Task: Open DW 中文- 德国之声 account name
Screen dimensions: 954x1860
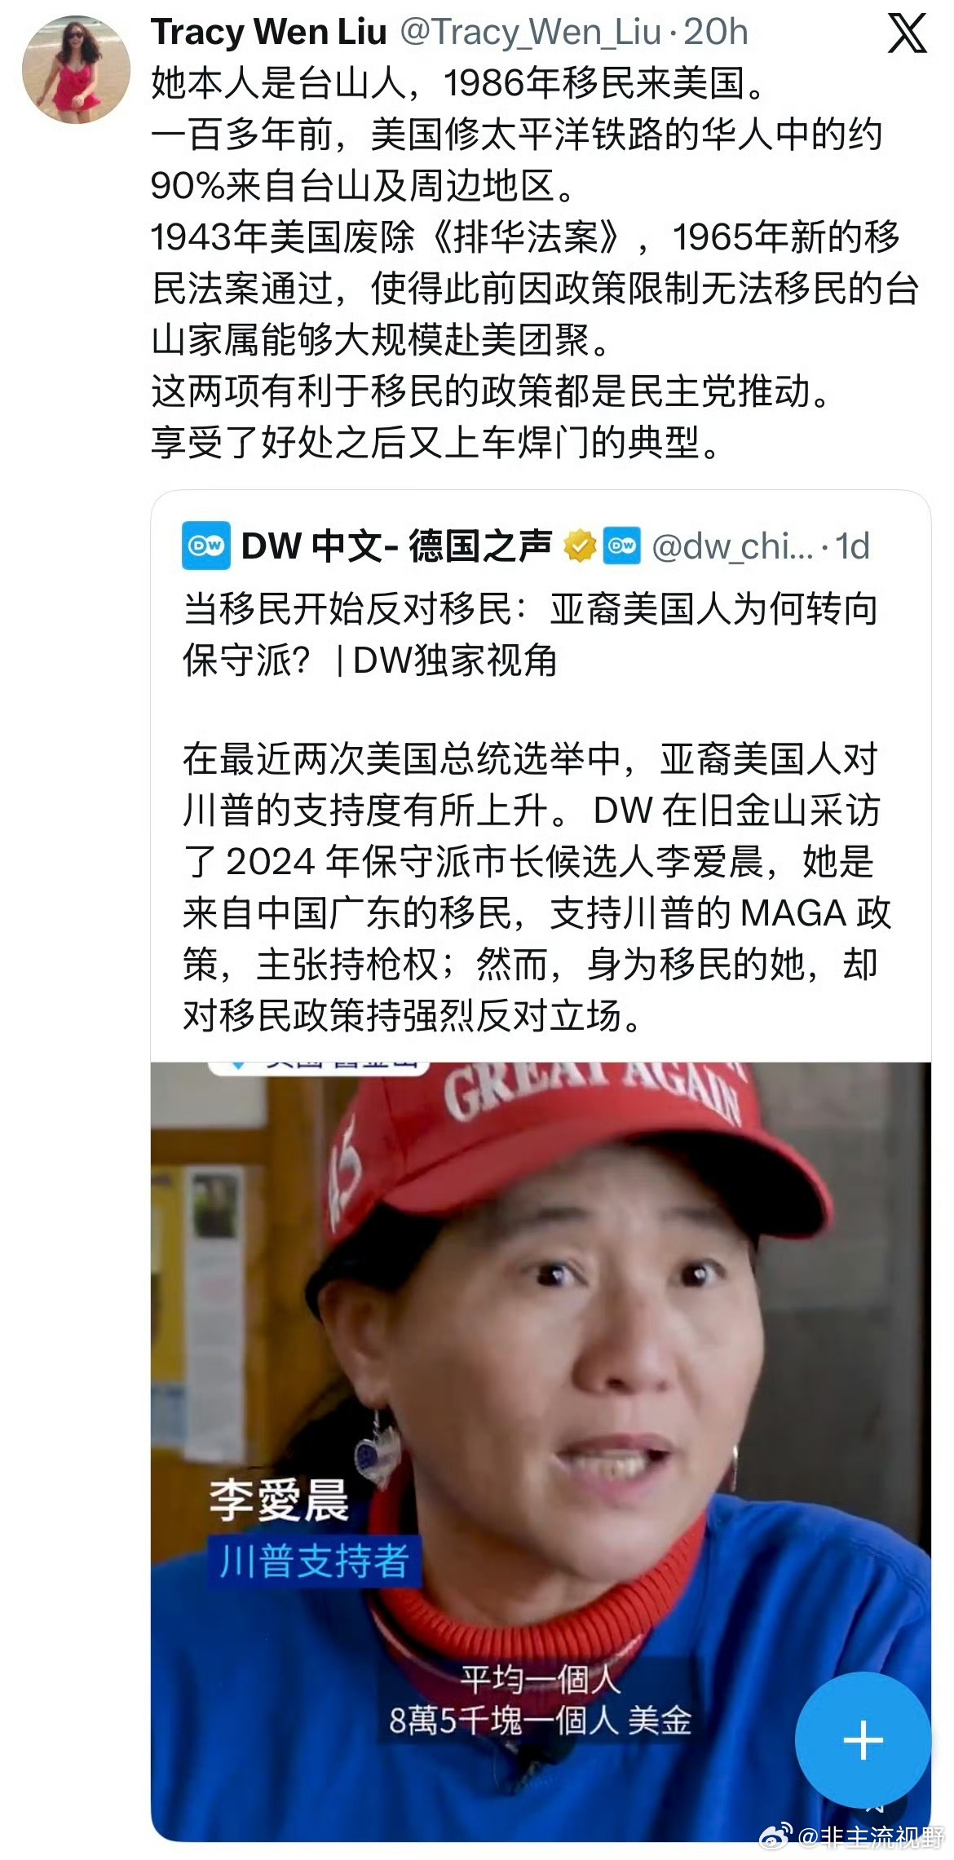Action: [396, 546]
